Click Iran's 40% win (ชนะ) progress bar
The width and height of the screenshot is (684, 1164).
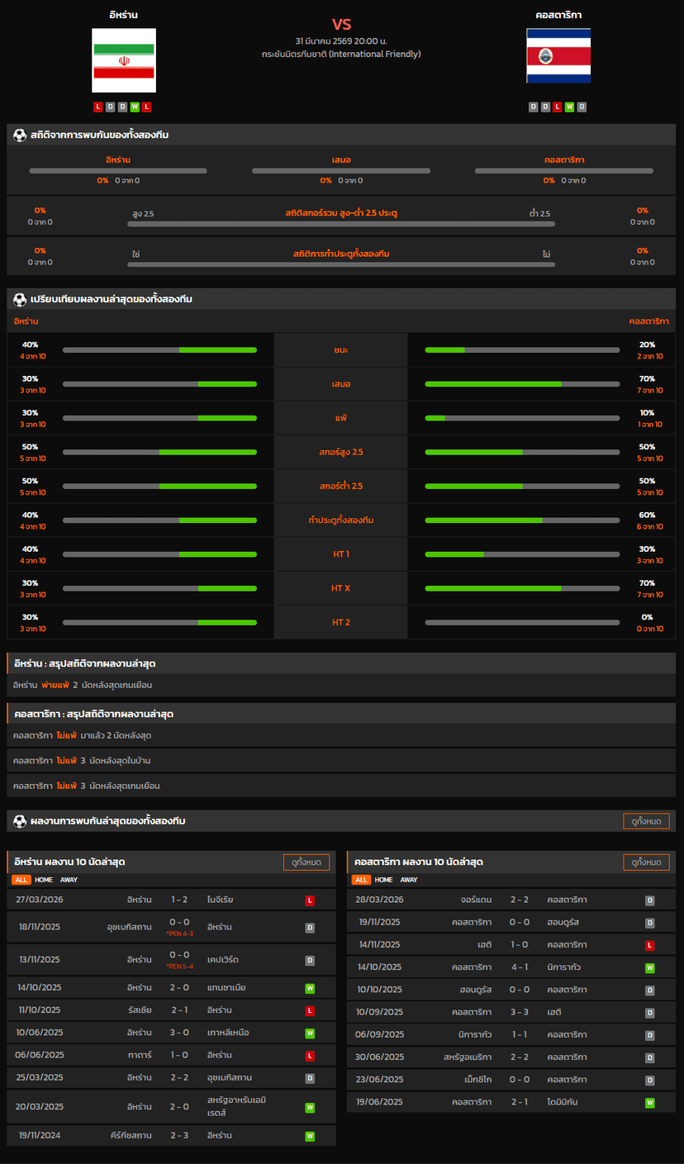point(159,350)
